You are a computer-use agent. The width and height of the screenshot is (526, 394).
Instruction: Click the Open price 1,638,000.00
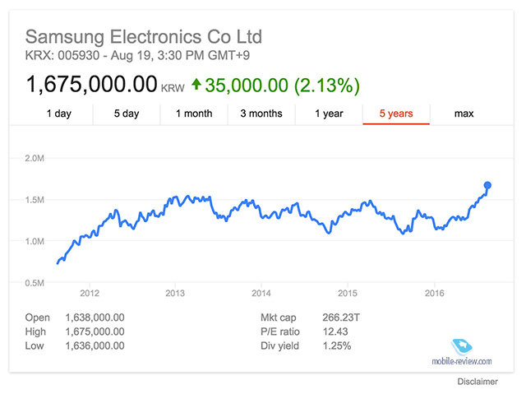pos(95,318)
